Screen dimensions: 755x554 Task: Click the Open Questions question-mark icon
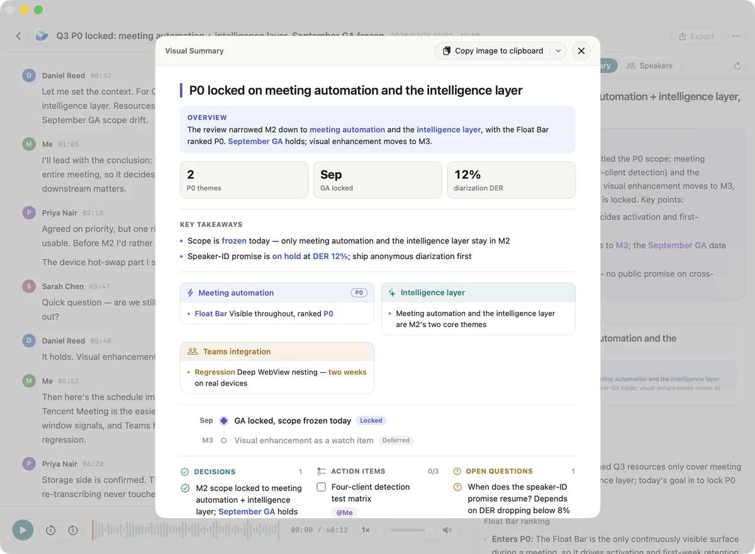pos(457,471)
